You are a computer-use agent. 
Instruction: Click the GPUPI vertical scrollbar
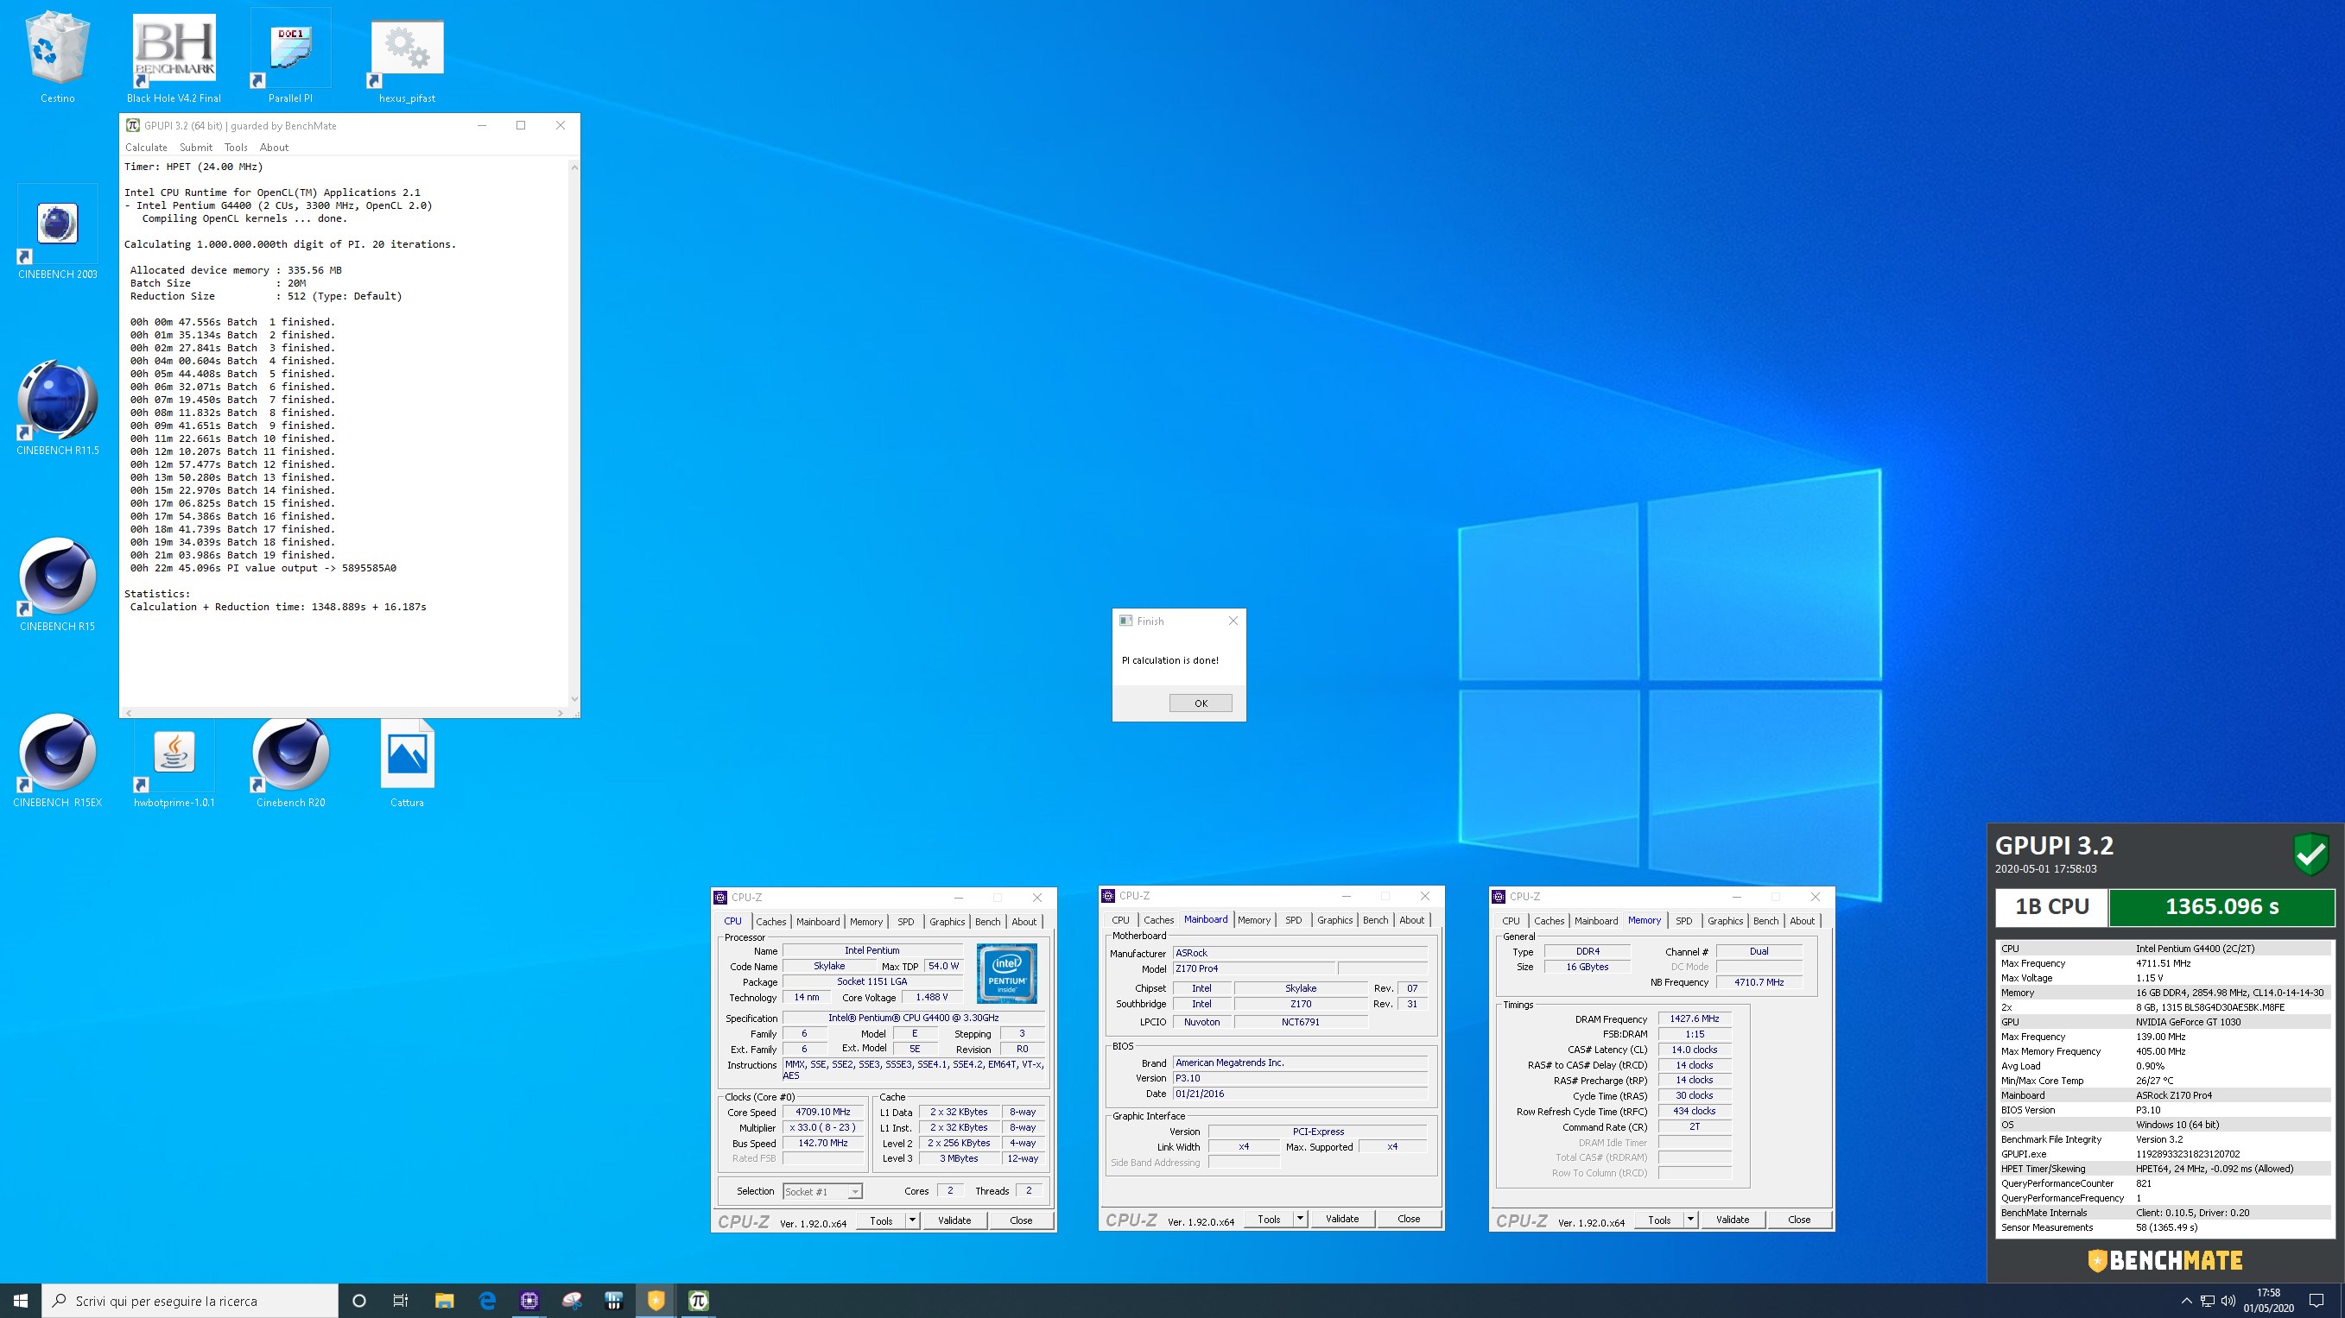click(574, 433)
